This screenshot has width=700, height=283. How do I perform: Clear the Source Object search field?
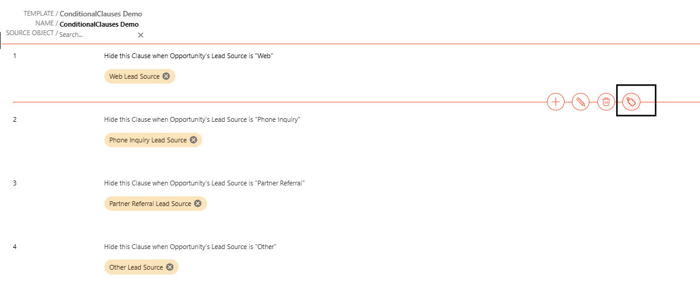[141, 35]
